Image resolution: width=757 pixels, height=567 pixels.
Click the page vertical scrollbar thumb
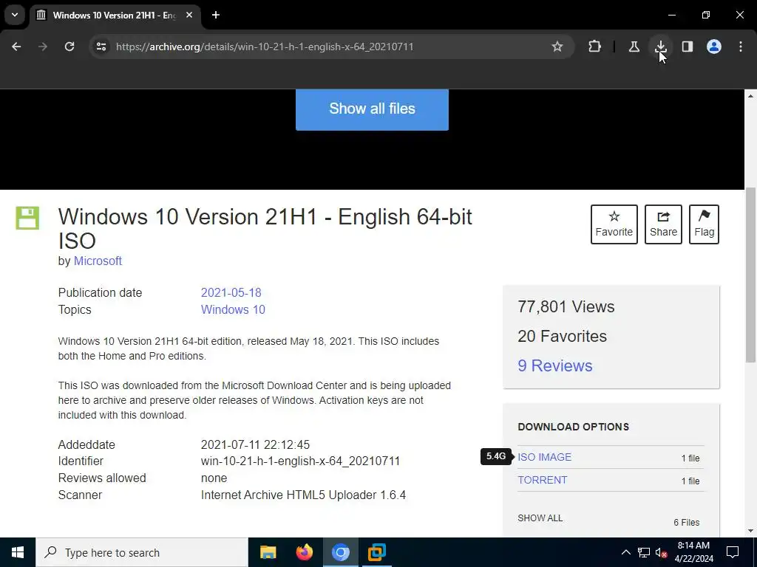(751, 275)
